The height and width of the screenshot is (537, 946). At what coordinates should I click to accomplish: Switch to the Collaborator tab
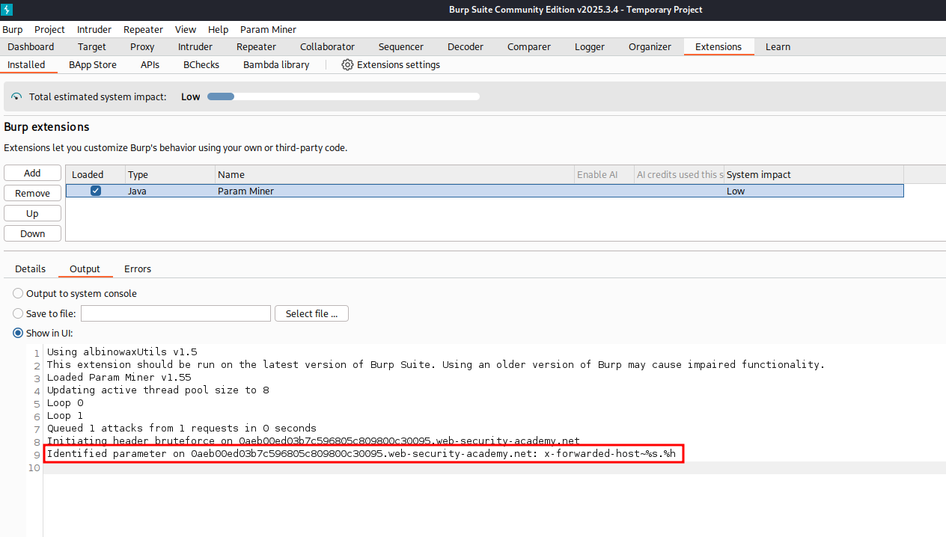point(328,47)
